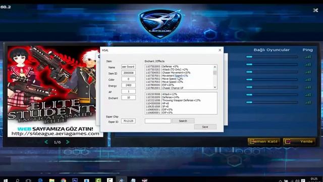Viewport: 323px width, 182px height.
Task: Click the Enchant field showing 10
Action: 128,98
